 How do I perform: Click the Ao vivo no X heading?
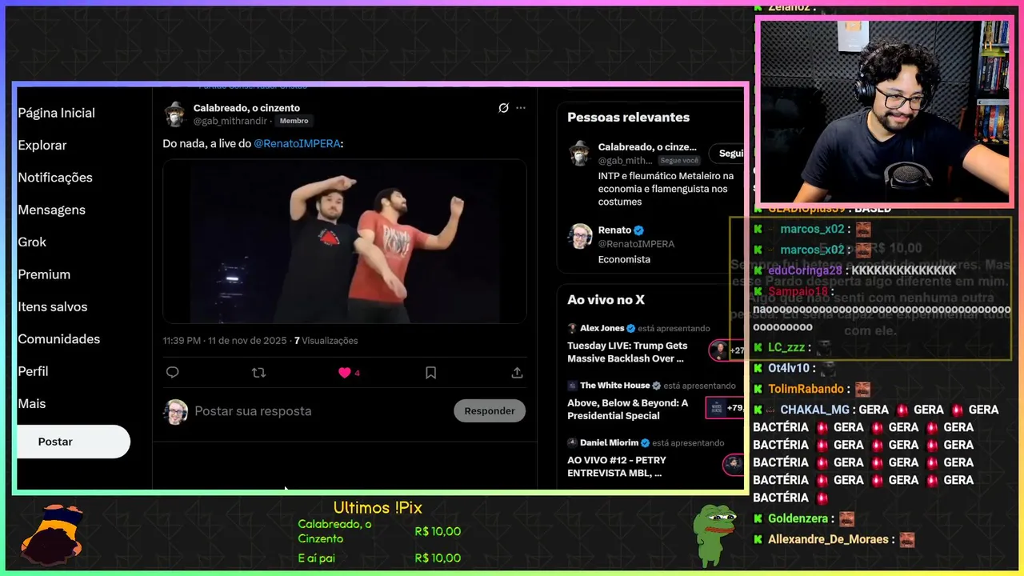606,300
